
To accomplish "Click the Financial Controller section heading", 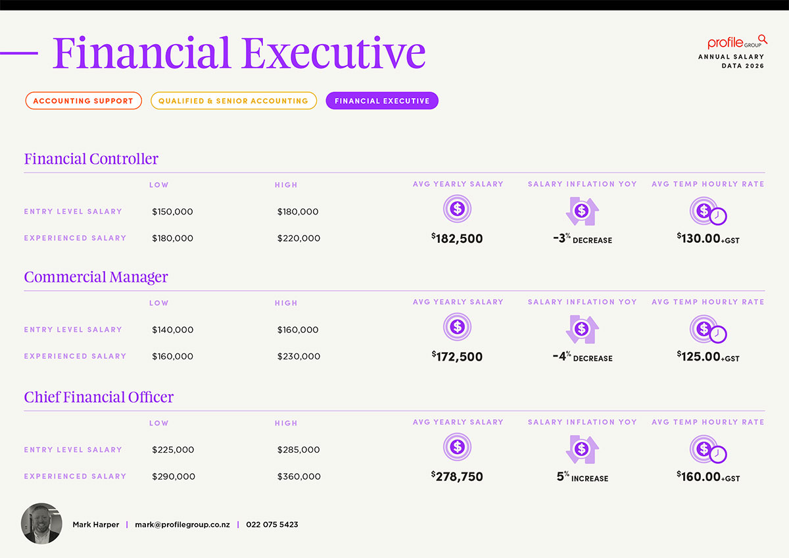I will [x=91, y=159].
